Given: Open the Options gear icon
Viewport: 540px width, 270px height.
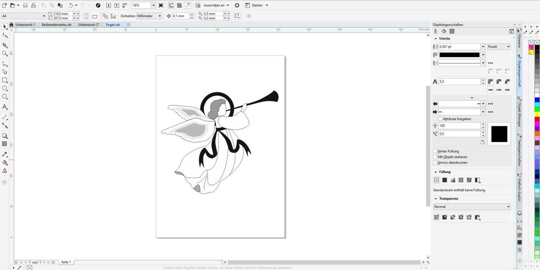Looking at the screenshot, I should pyautogui.click(x=237, y=5).
